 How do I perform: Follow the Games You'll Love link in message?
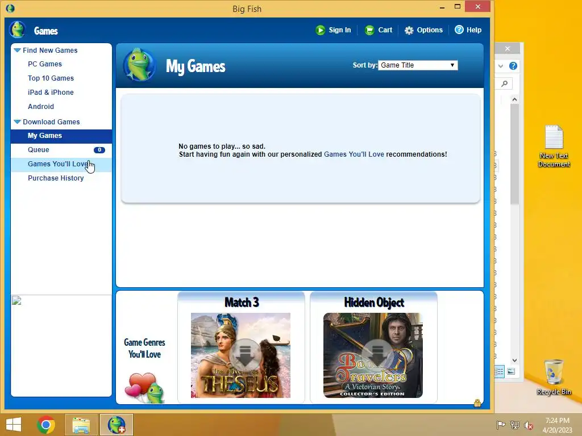(354, 154)
